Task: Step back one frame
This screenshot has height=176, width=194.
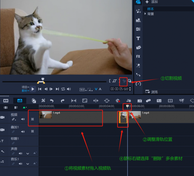Action: pyautogui.click(x=46, y=89)
